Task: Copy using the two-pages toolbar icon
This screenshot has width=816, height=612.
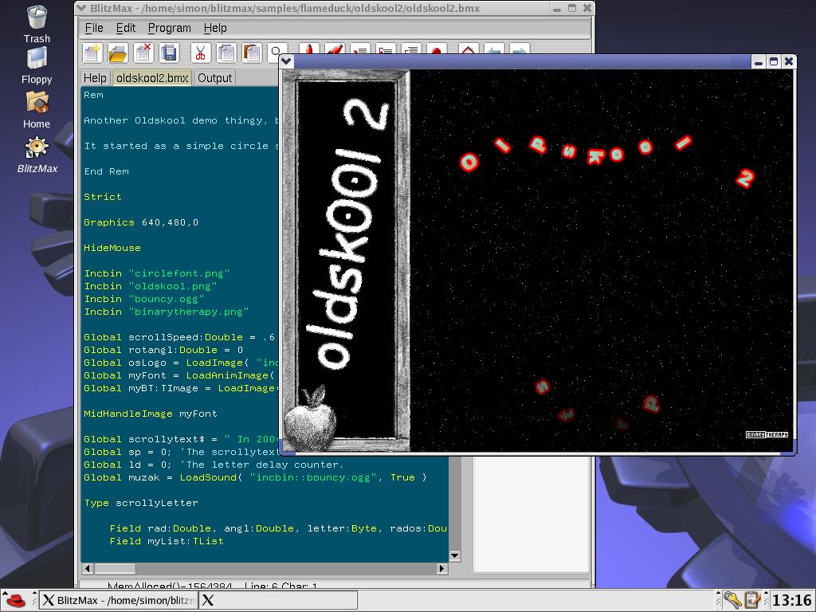Action: (x=226, y=53)
